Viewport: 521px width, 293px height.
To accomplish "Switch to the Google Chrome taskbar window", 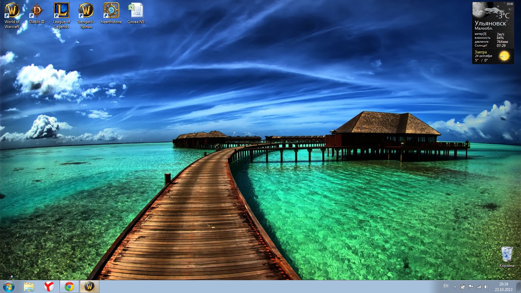I will [x=69, y=287].
